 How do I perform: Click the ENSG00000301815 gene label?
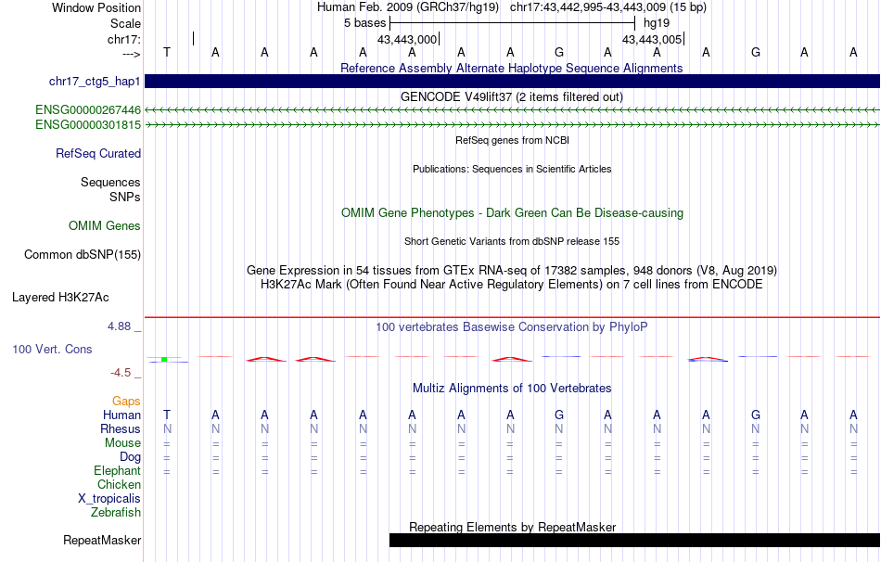click(x=88, y=125)
